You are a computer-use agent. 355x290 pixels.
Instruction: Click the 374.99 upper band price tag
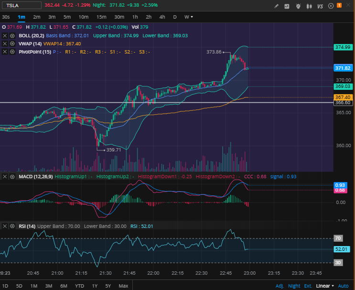coord(343,47)
